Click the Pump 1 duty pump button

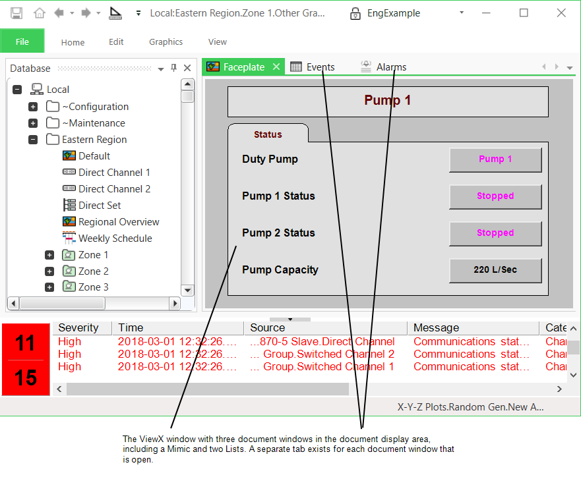click(495, 159)
